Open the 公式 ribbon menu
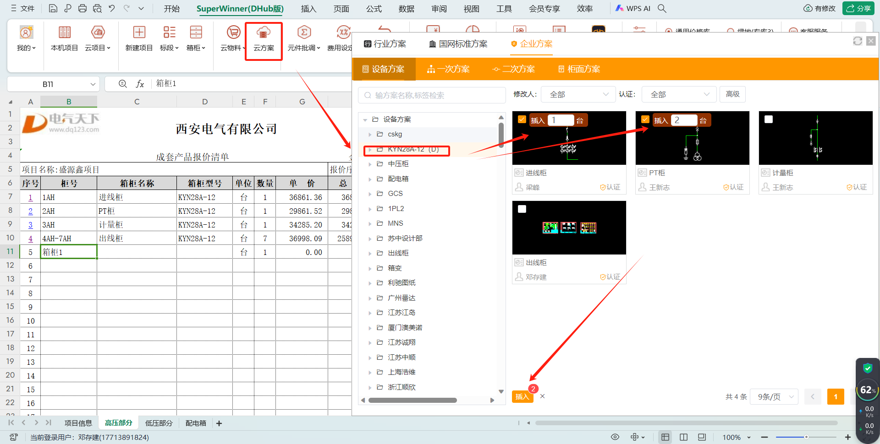The image size is (880, 444). point(374,9)
